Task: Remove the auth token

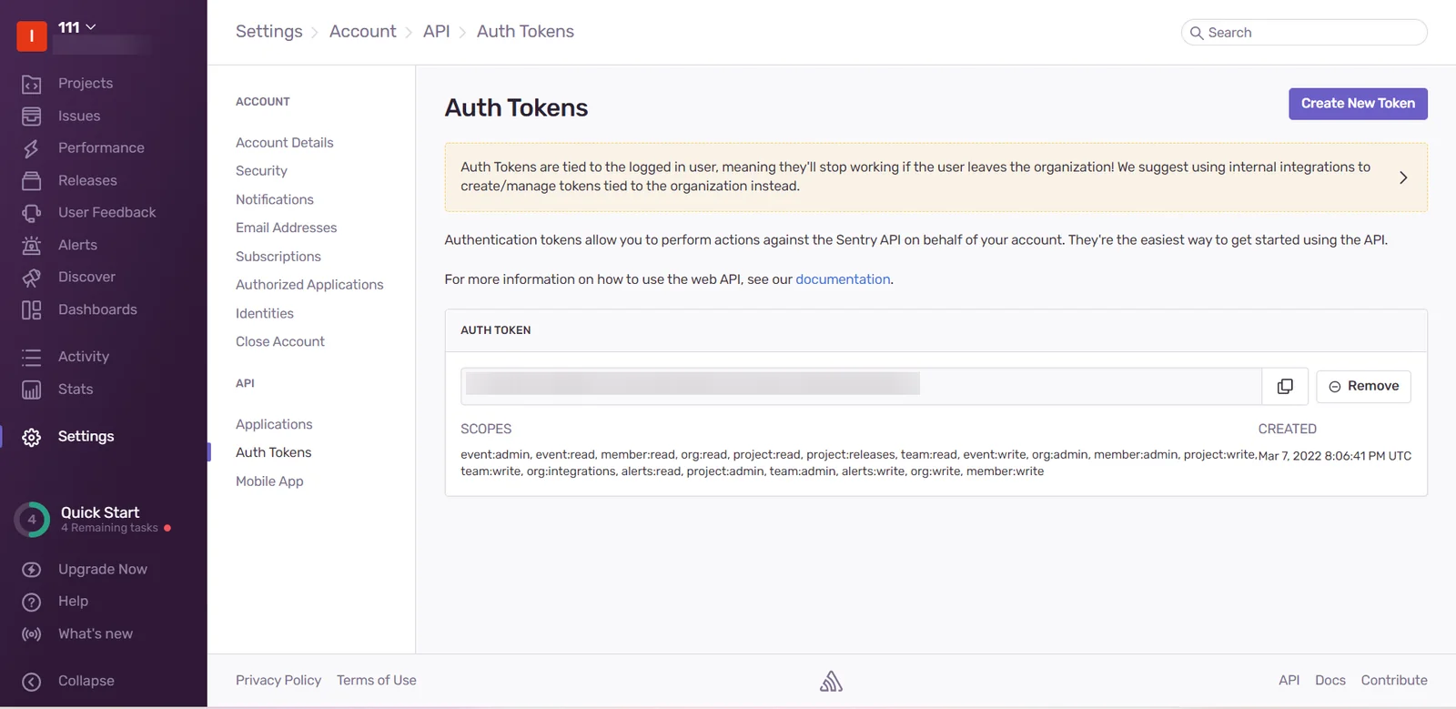Action: pos(1363,387)
